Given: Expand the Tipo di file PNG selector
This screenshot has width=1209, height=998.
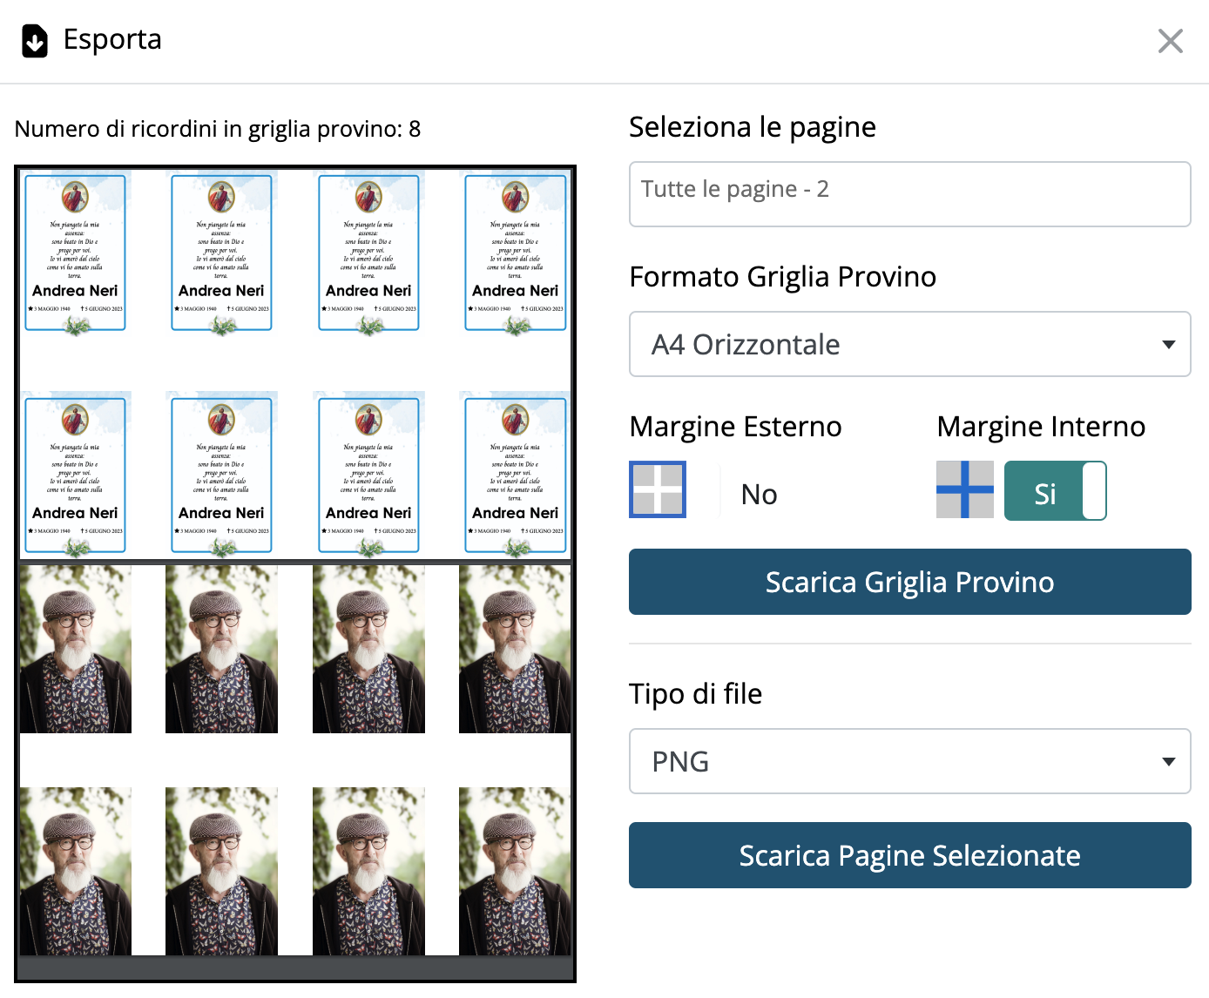Looking at the screenshot, I should click(909, 761).
